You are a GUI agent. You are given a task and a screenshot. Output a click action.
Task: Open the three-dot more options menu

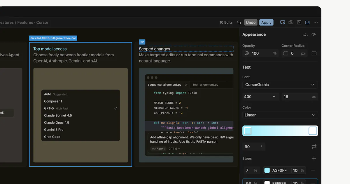coord(316,22)
